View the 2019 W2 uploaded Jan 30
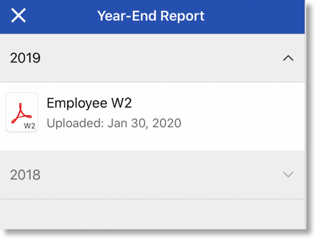 (x=152, y=116)
